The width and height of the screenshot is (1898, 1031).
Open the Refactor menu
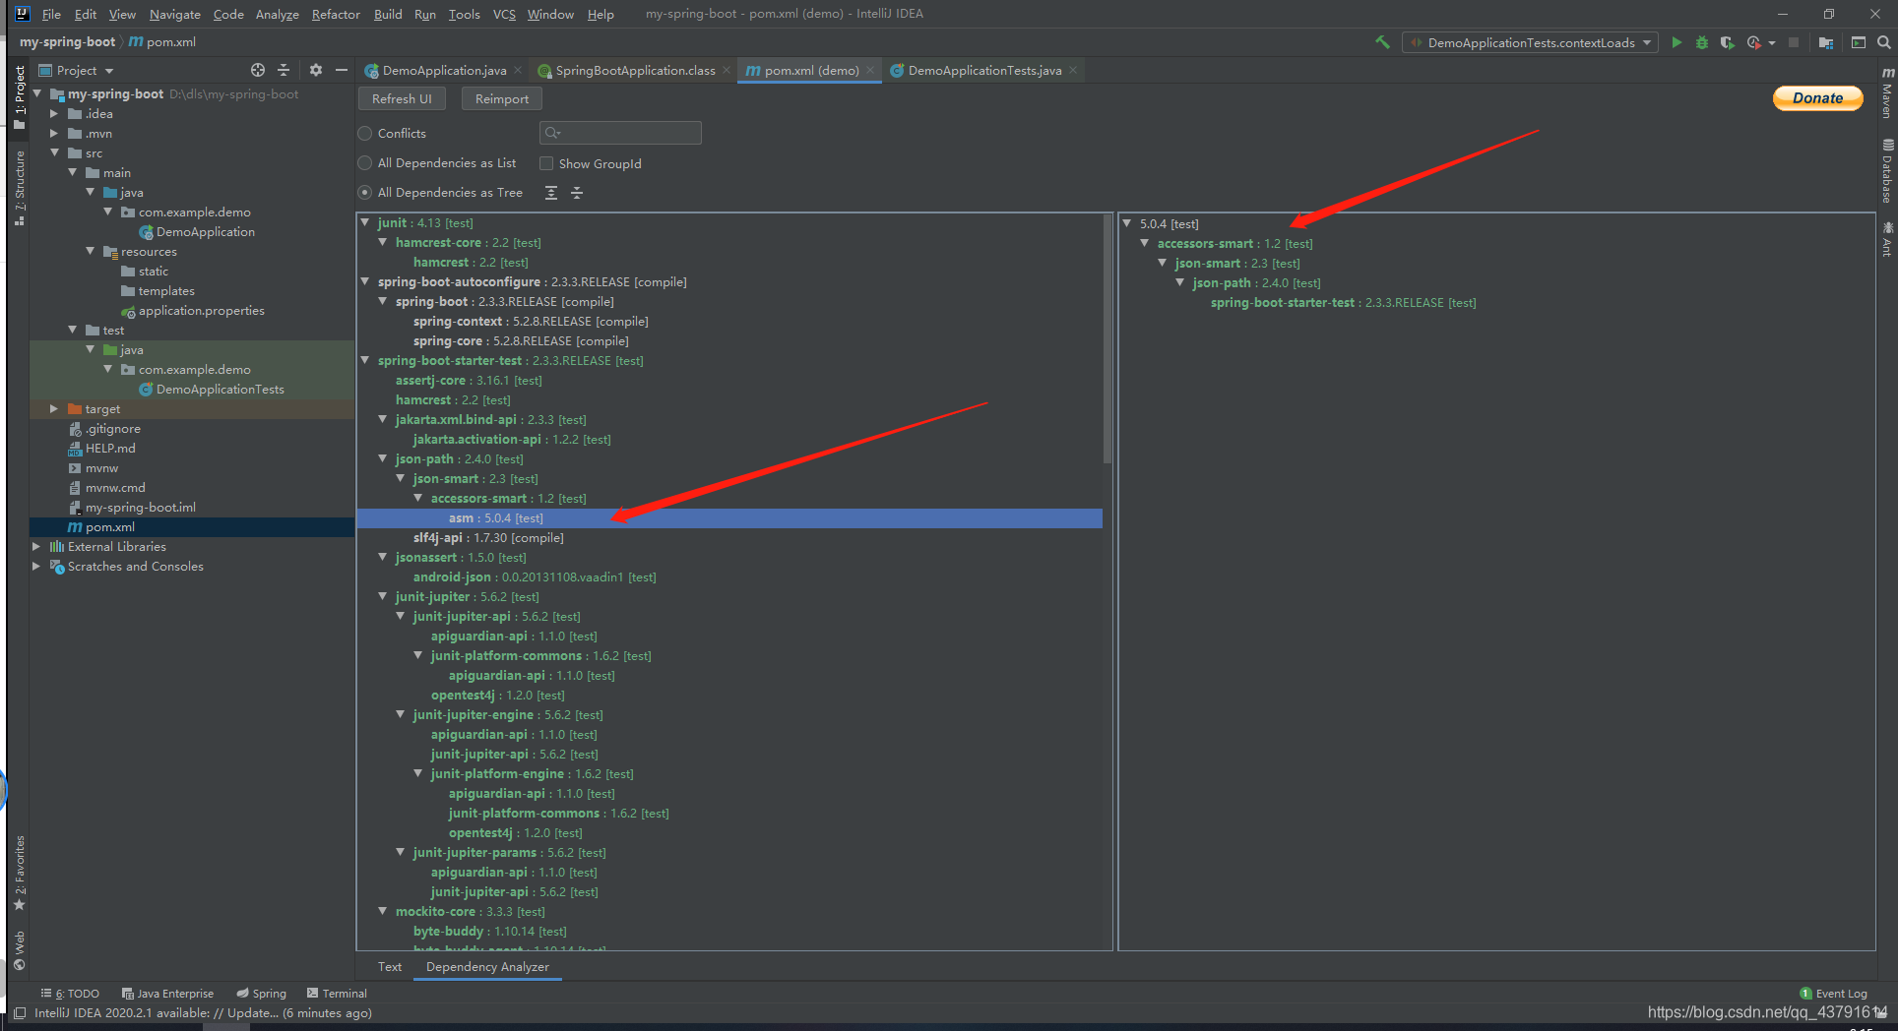(336, 14)
